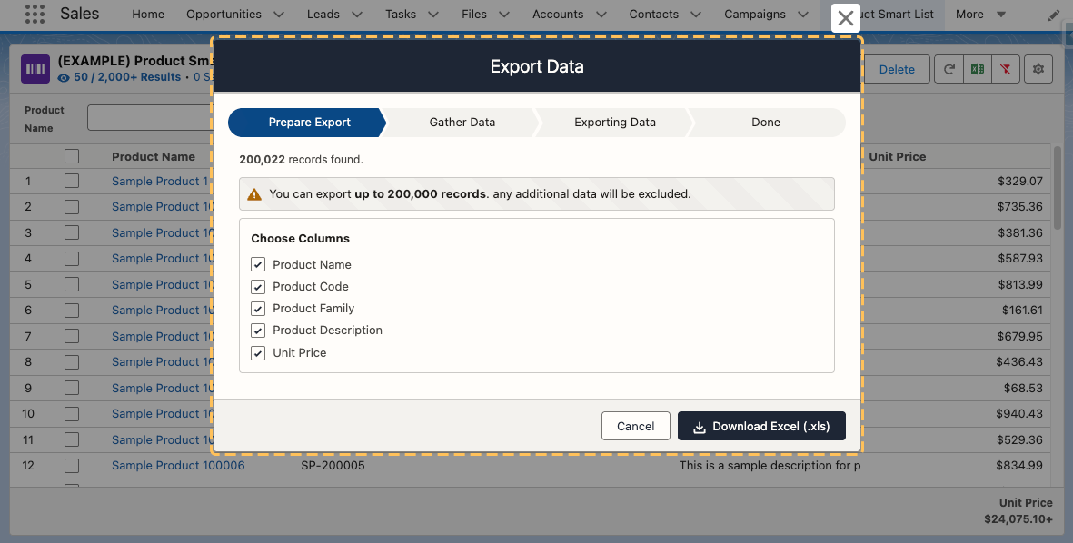Open the Sample Product 100006 link
1073x543 pixels.
point(178,466)
